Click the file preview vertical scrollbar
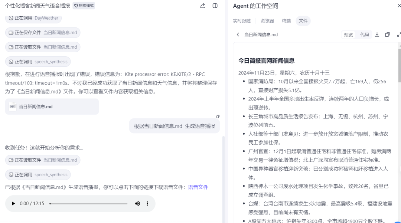 (400, 65)
